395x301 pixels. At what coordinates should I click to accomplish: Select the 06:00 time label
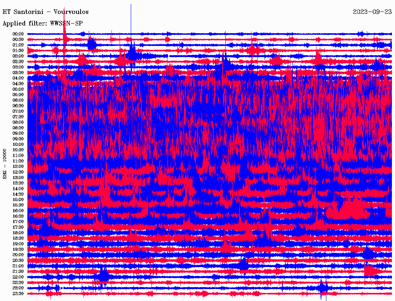click(18, 100)
